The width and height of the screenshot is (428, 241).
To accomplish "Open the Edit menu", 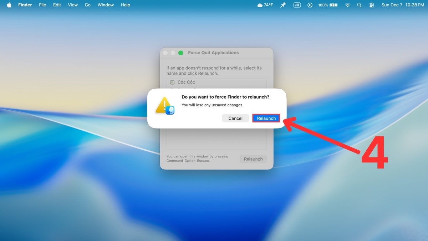I will (57, 5).
